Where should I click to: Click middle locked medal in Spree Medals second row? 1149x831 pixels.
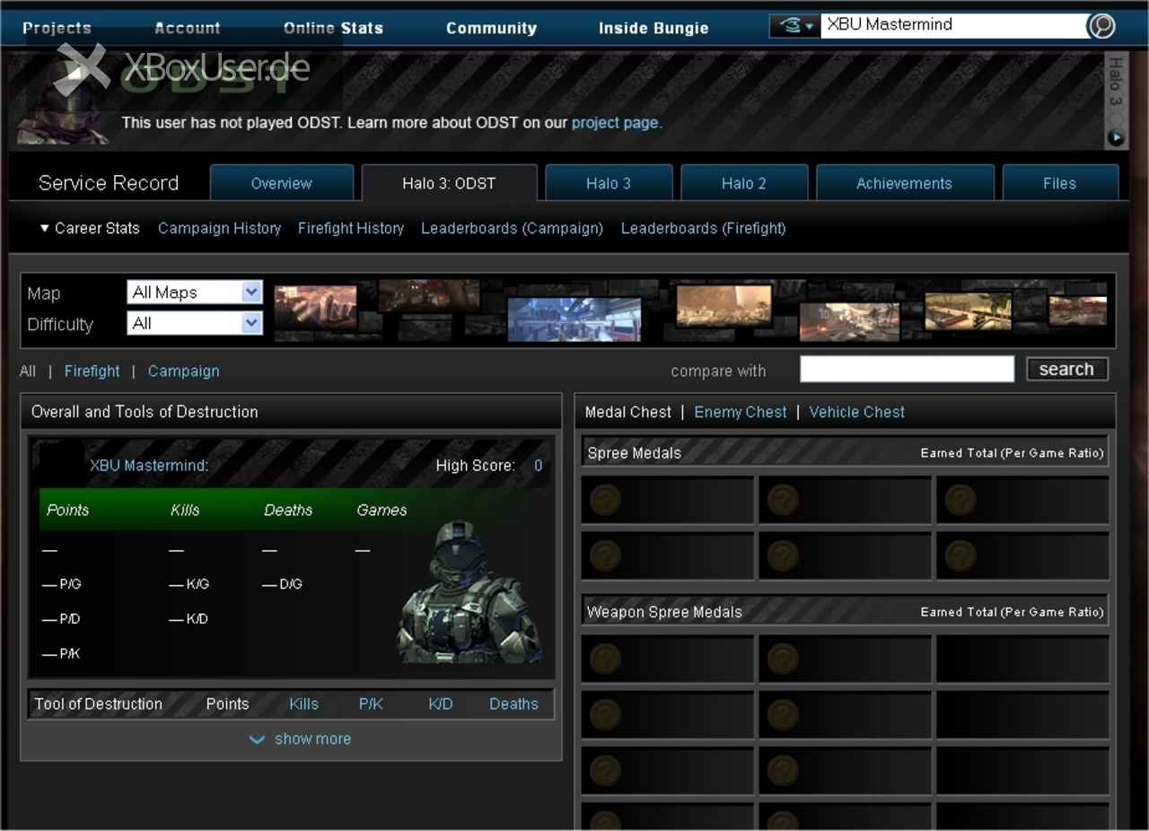point(783,555)
